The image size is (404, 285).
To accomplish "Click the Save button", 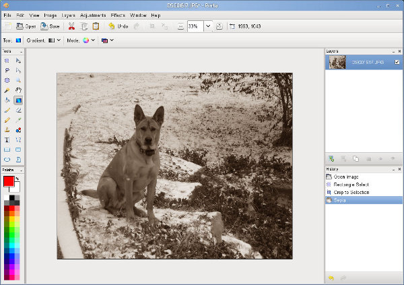I will 50,26.
